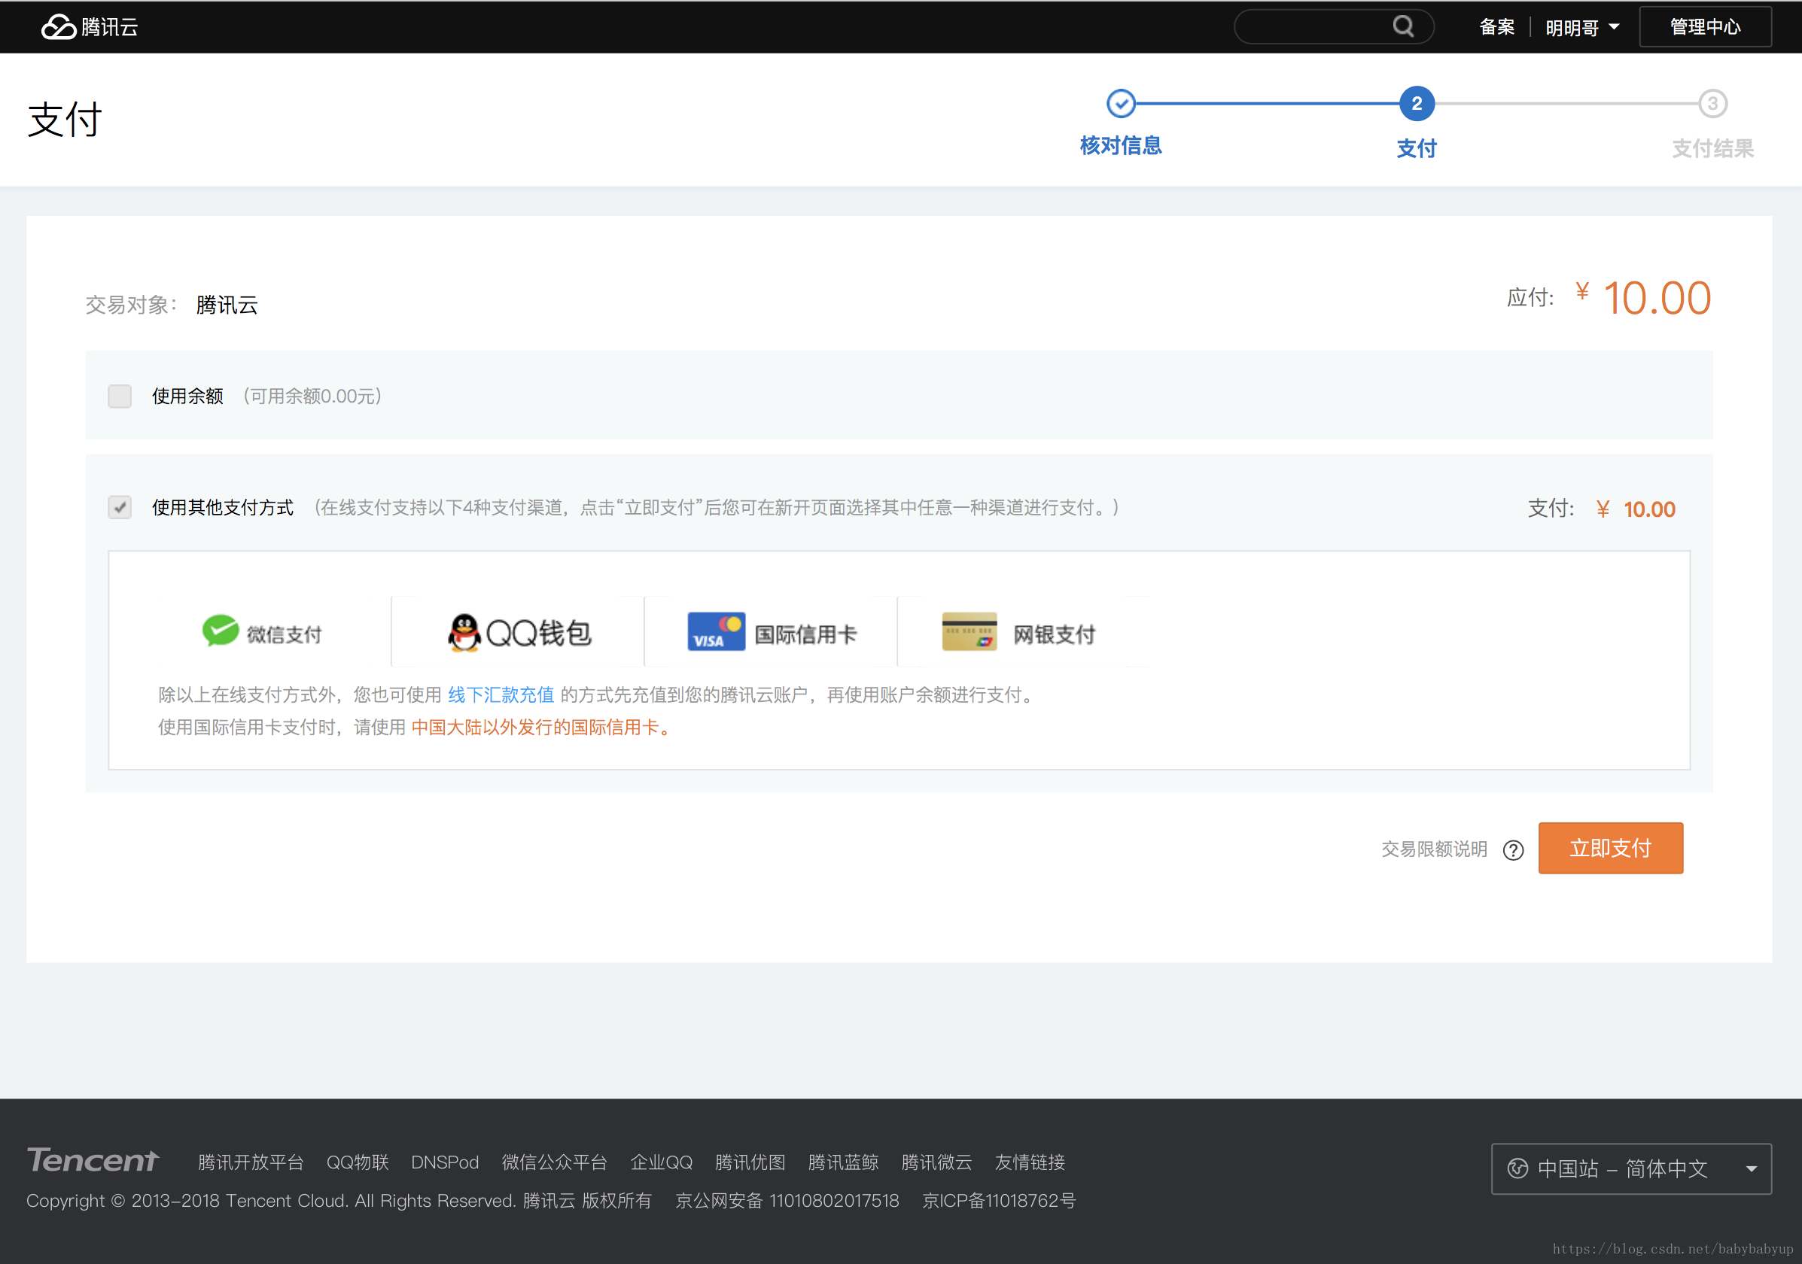Screen dimensions: 1802x1264
Task: Choose the QQ Wallet penguin icon
Action: 464,633
